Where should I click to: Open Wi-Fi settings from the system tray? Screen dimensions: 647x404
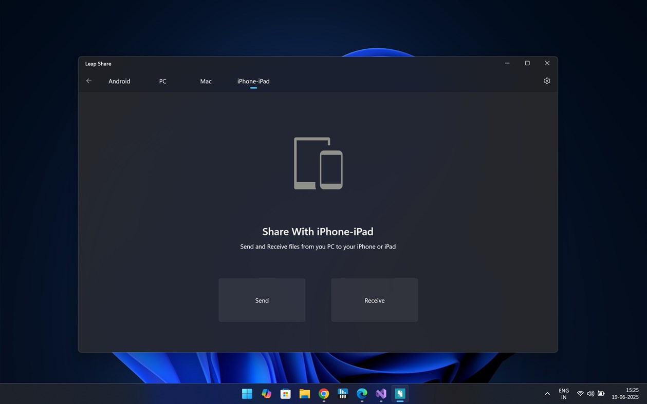coord(580,393)
